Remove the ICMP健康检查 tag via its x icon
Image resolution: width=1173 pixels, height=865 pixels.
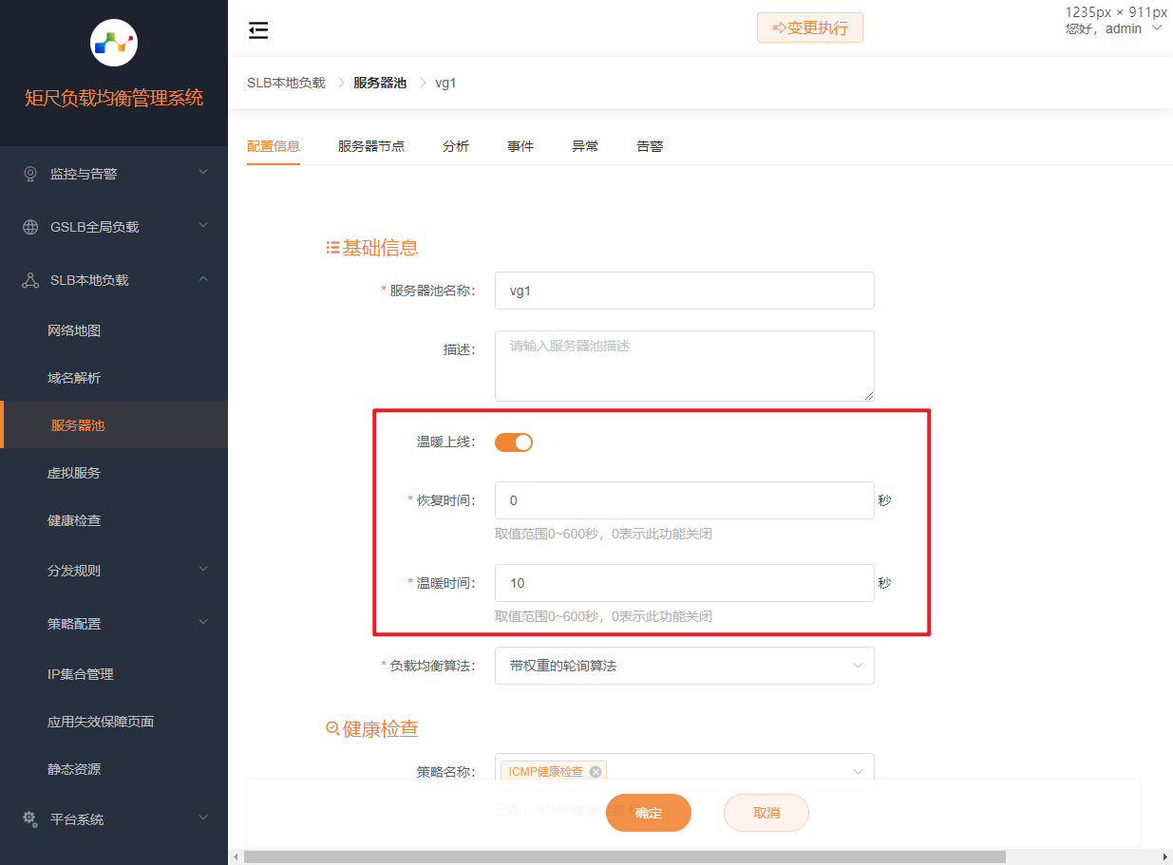coord(596,771)
